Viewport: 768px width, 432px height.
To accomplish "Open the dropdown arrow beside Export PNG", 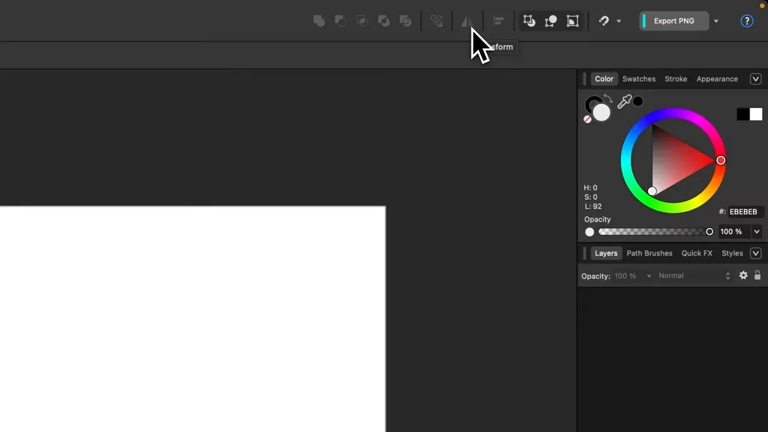I will [716, 21].
